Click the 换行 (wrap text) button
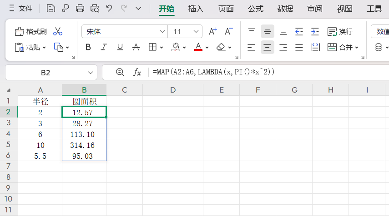The image size is (389, 216). tap(340, 32)
